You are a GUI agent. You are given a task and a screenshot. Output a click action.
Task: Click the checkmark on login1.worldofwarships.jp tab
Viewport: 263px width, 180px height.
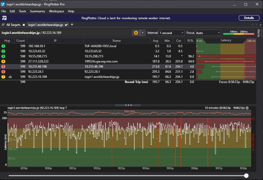pyautogui.click(x=66, y=25)
